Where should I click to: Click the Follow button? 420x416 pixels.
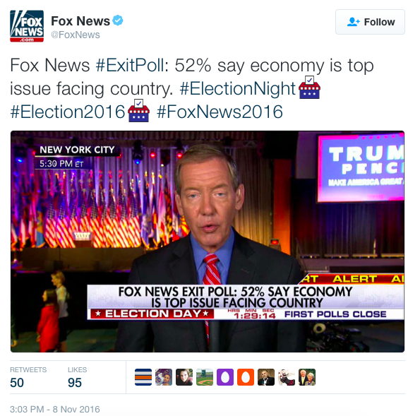(x=370, y=22)
